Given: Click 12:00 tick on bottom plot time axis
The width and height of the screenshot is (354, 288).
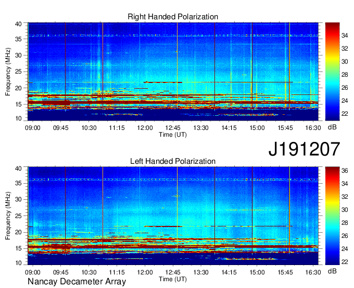Looking at the screenshot, I should tap(145, 272).
